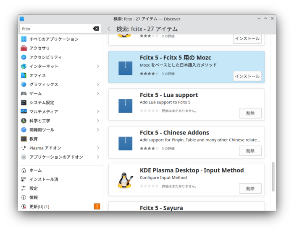Click the Mozc をベースとした日本語入力メソッド description
This screenshot has width=294, height=232.
[178, 65]
